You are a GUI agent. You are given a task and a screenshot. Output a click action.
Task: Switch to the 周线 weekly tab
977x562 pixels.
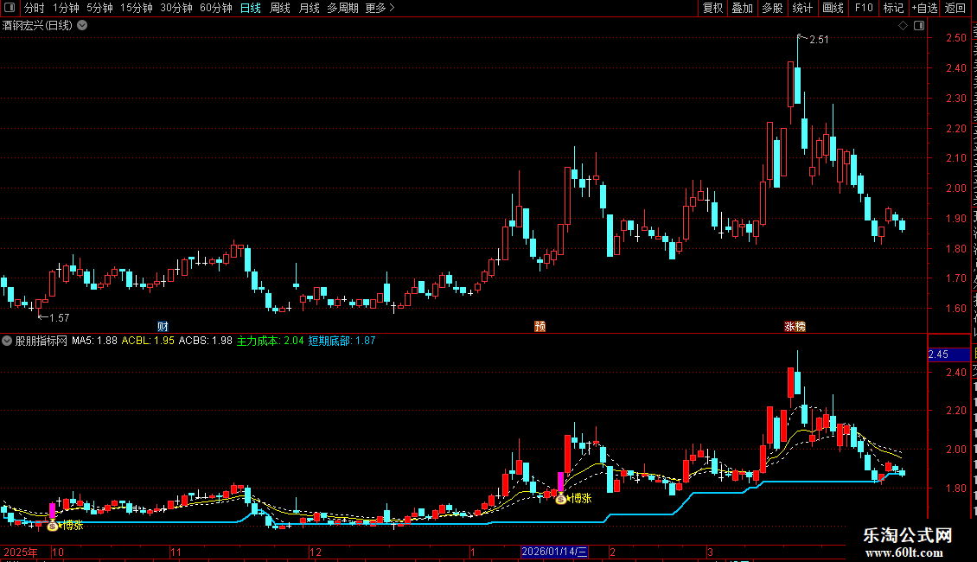tap(280, 8)
